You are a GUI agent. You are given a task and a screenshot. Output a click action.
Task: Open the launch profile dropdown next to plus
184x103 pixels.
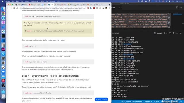pos(167,33)
